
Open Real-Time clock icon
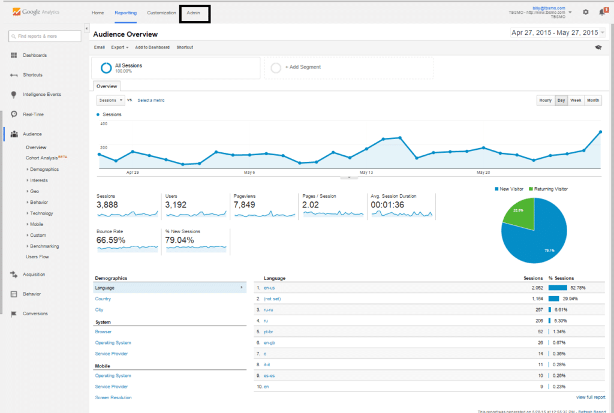click(x=14, y=114)
